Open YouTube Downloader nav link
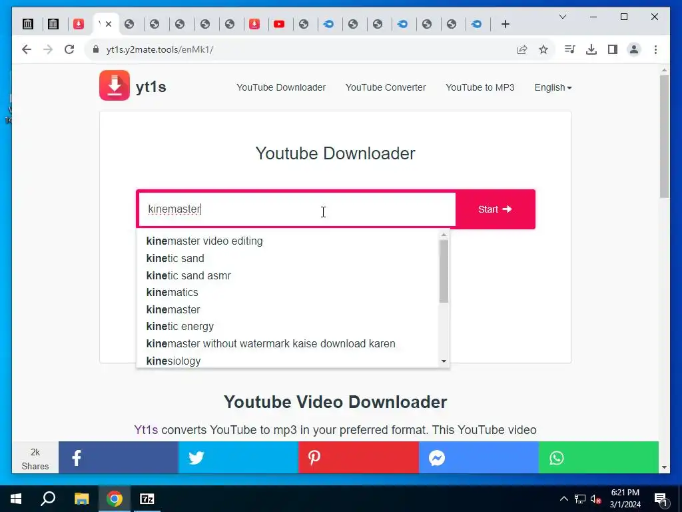682x512 pixels. coord(281,87)
